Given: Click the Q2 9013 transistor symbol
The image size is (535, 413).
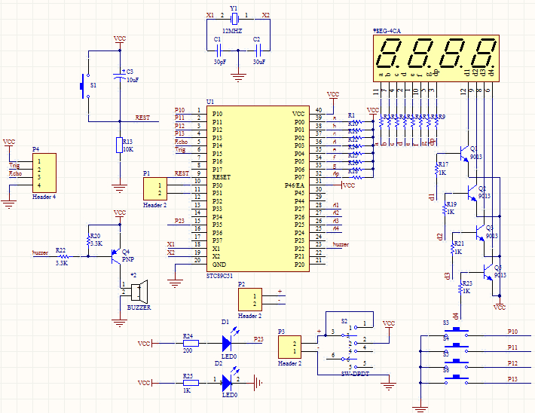Looking at the screenshot, I should tap(472, 193).
